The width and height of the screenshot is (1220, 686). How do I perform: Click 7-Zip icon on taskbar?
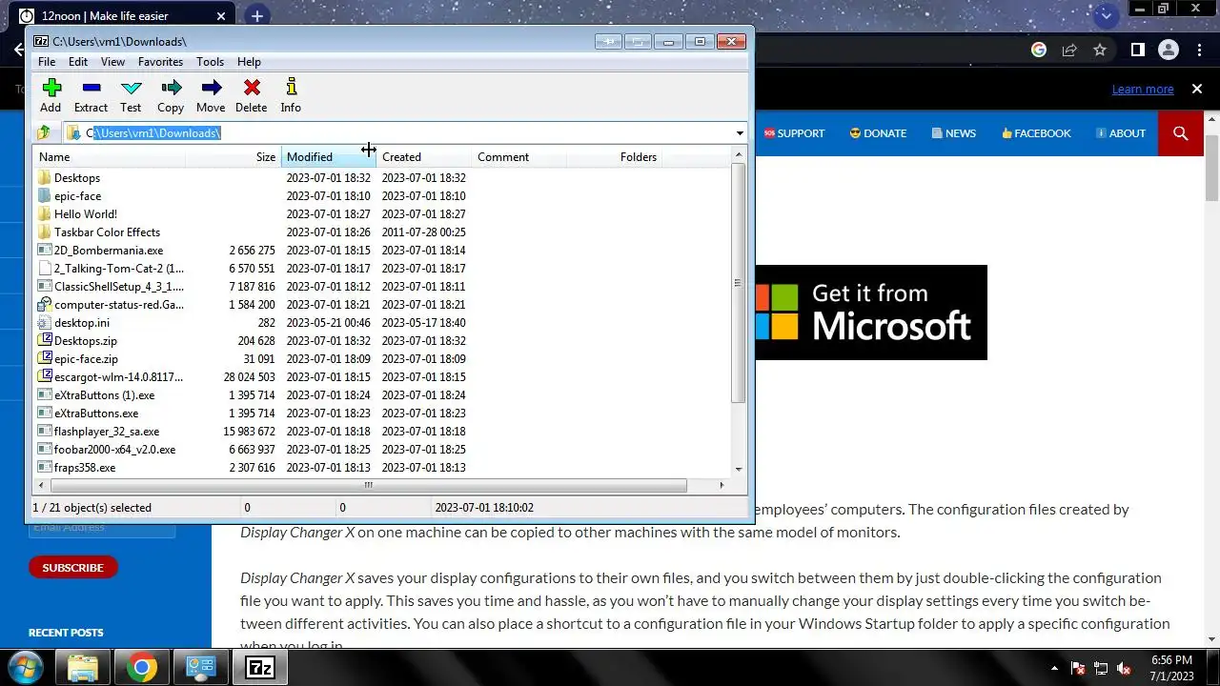260,668
